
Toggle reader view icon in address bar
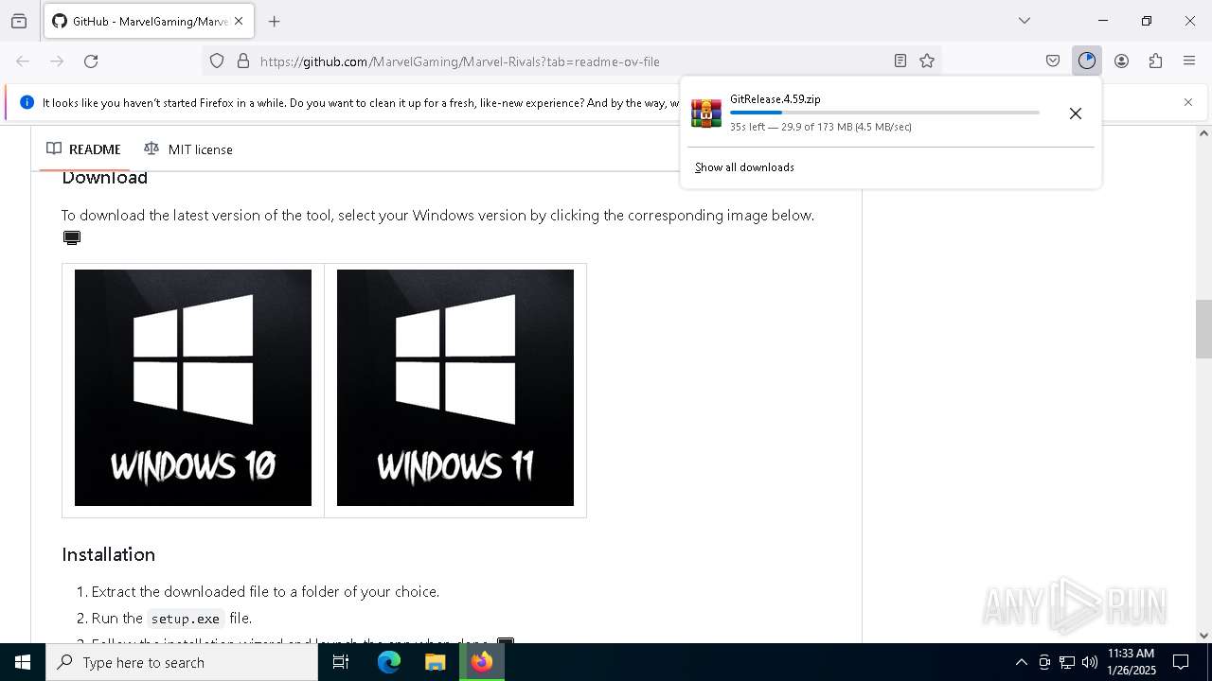click(x=900, y=61)
